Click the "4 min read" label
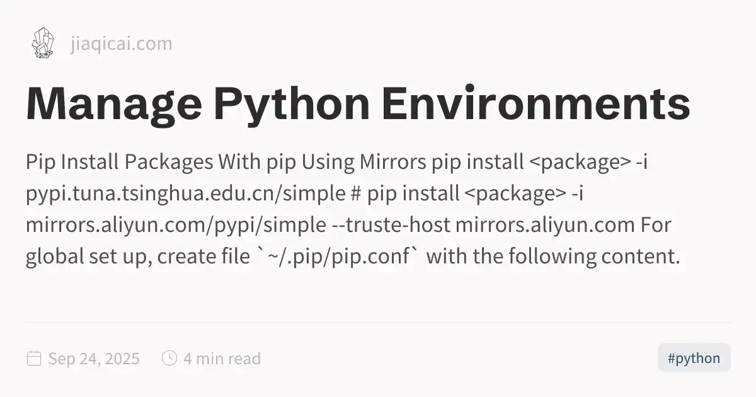This screenshot has width=756, height=397. click(x=222, y=359)
